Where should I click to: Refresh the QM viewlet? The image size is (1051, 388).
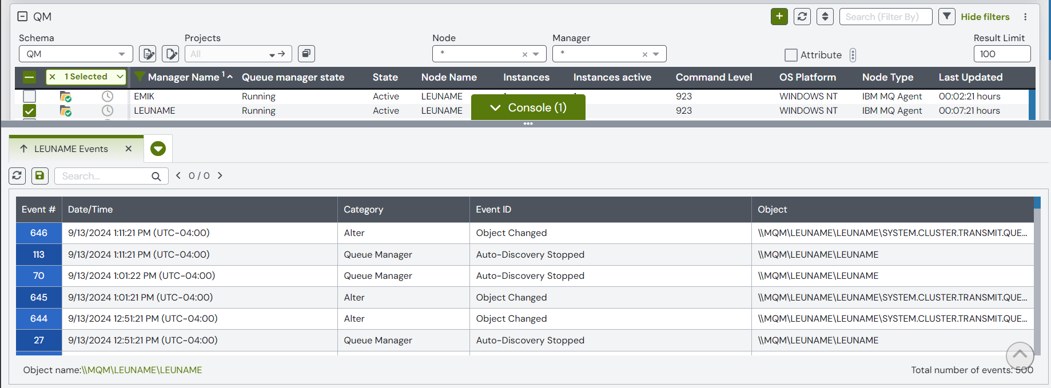pyautogui.click(x=802, y=17)
